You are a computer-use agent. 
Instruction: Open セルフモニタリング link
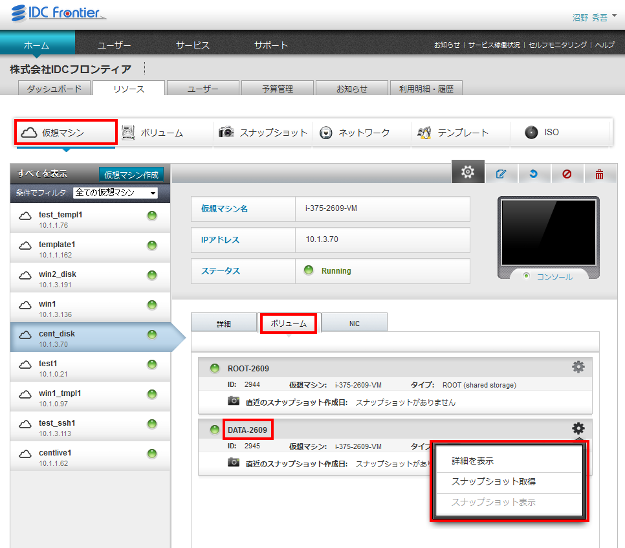click(558, 45)
